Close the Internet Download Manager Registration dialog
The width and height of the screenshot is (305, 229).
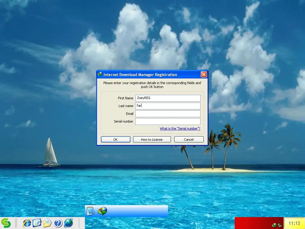[204, 74]
